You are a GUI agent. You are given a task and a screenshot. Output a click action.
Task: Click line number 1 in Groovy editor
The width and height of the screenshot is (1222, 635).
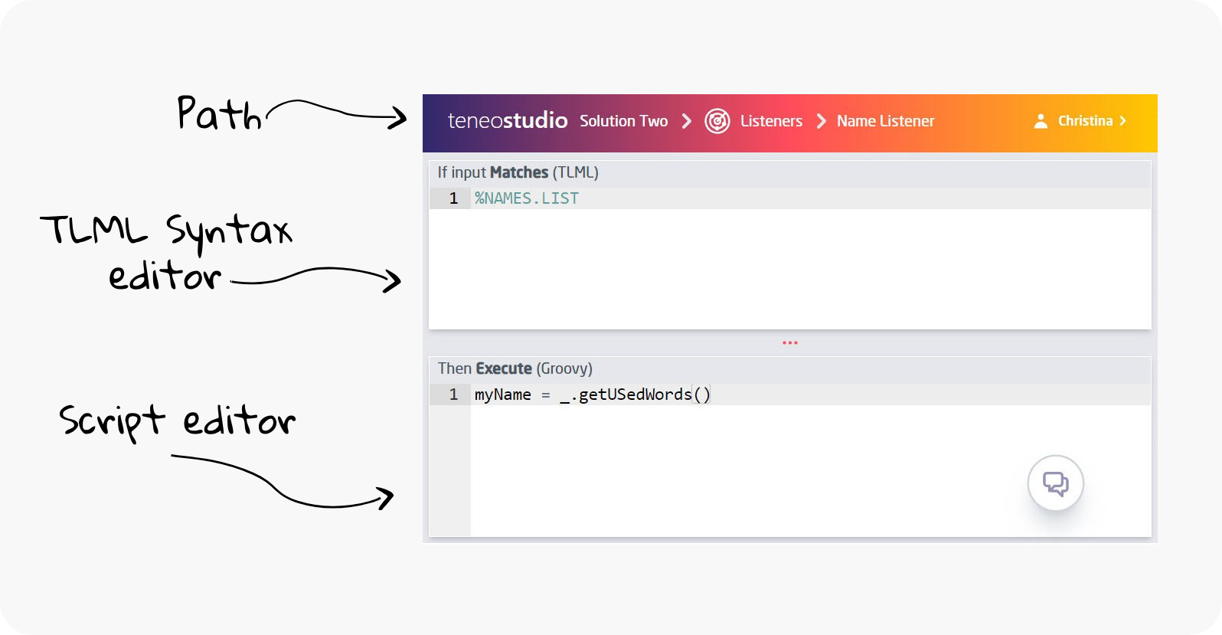click(453, 394)
